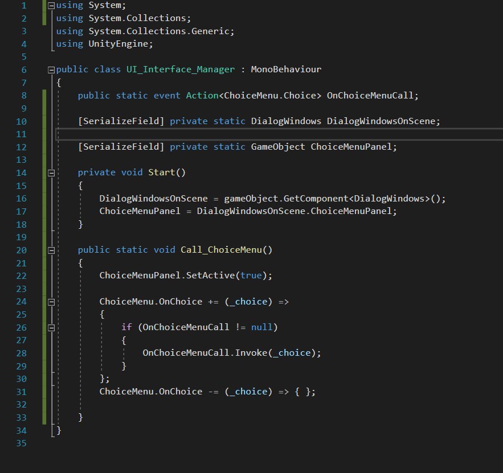Viewport: 503px width, 473px height.
Task: Click 'GameObject' type on line 12
Action: (278, 147)
